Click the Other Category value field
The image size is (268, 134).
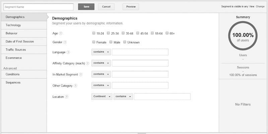(140, 85)
